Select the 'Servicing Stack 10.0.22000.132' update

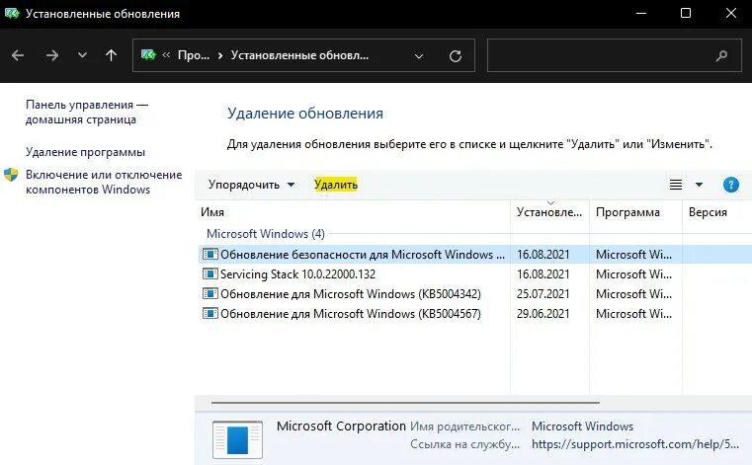pos(297,274)
